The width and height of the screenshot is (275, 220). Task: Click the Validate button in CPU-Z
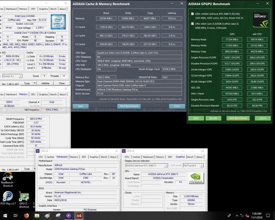click(x=45, y=83)
